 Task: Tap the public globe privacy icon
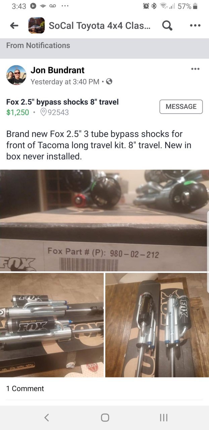click(109, 81)
